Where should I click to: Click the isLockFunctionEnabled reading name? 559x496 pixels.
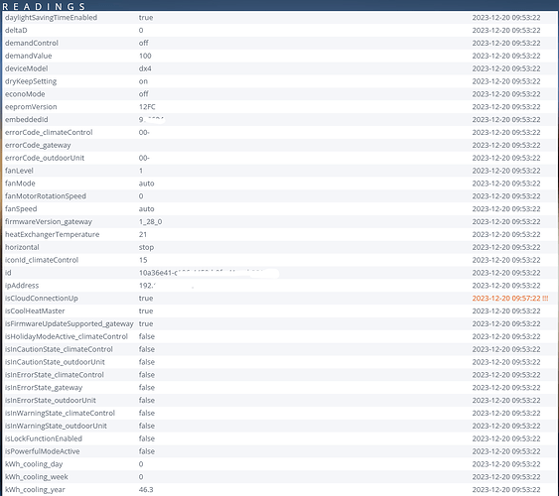click(x=44, y=438)
